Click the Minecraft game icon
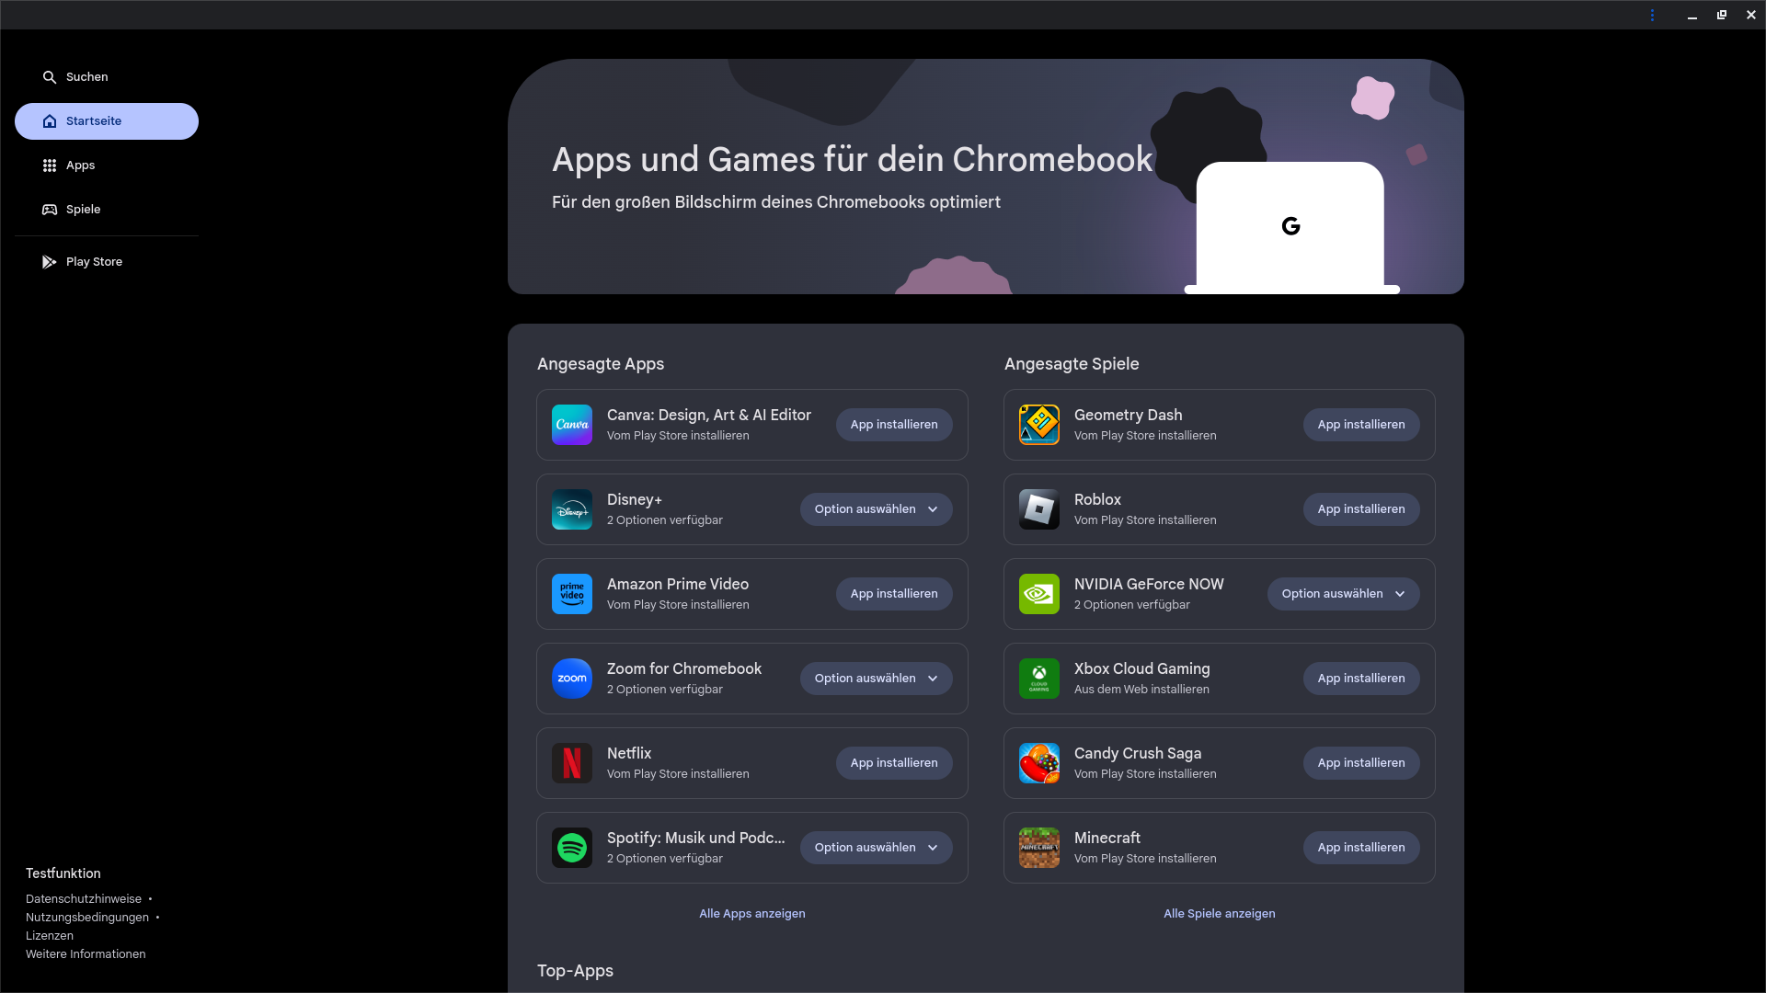Viewport: 1766px width, 993px height. (x=1038, y=848)
